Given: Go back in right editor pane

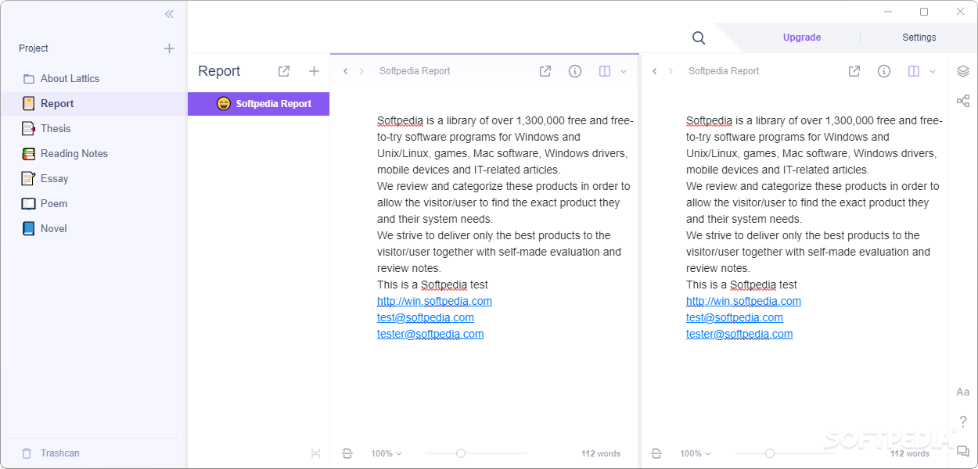Looking at the screenshot, I should coord(655,71).
